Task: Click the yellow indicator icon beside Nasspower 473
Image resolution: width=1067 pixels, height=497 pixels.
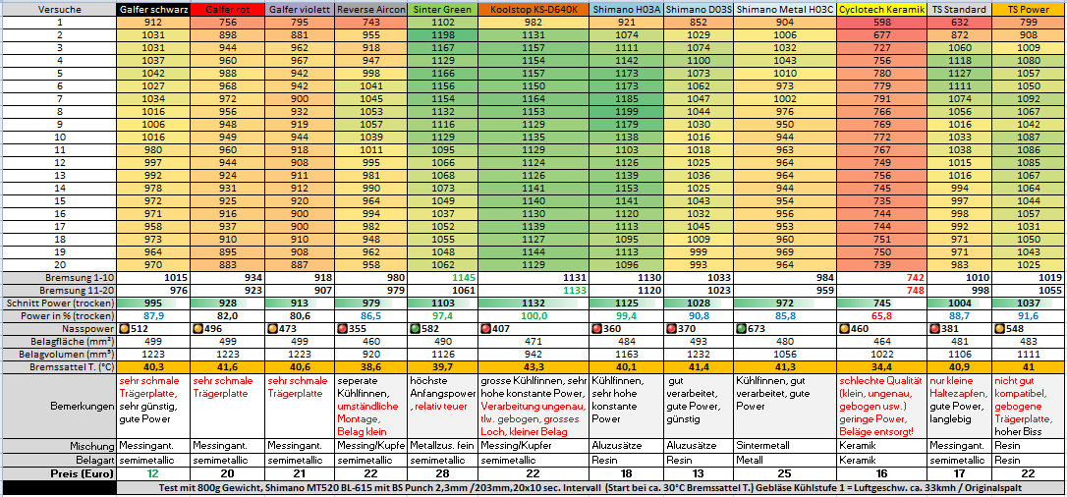Action: click(x=271, y=330)
